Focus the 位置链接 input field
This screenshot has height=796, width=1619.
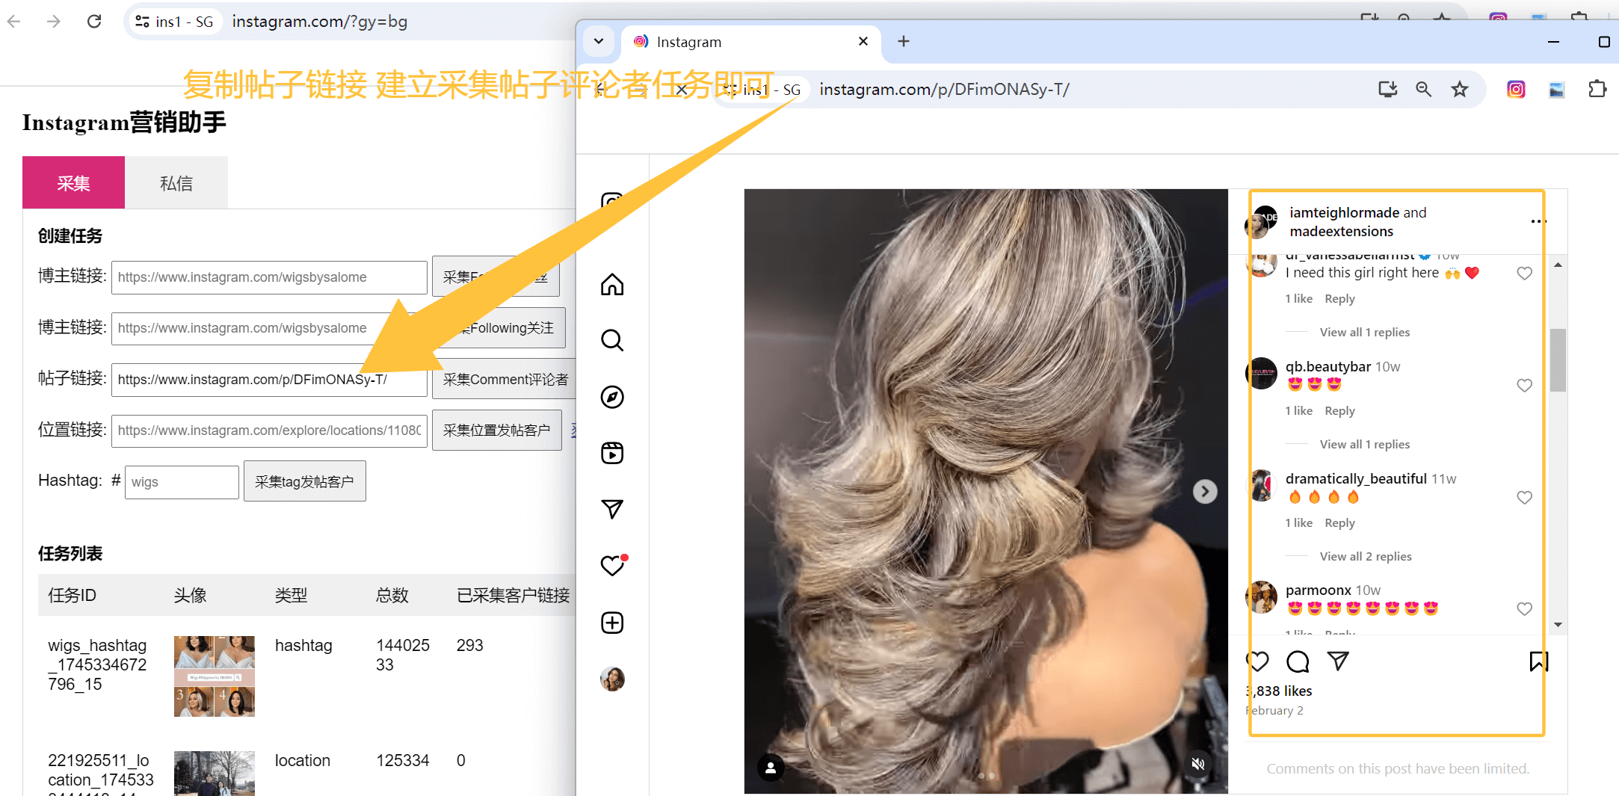[x=269, y=431]
